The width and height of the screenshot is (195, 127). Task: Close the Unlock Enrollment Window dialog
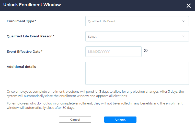tap(189, 6)
